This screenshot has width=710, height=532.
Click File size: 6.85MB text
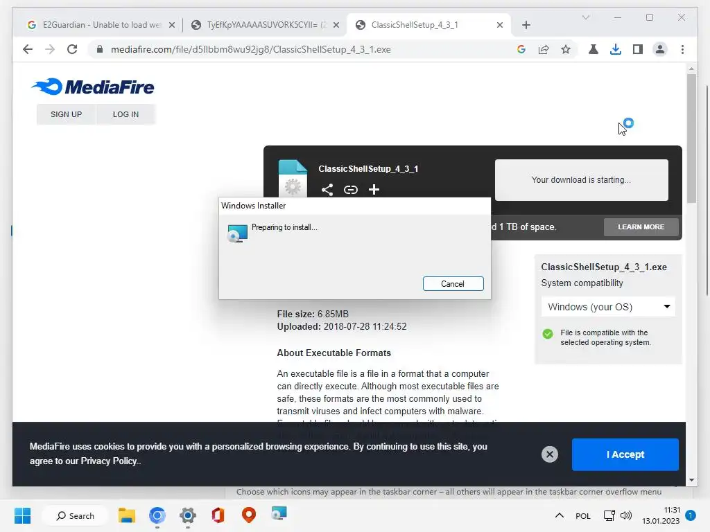[x=313, y=314]
